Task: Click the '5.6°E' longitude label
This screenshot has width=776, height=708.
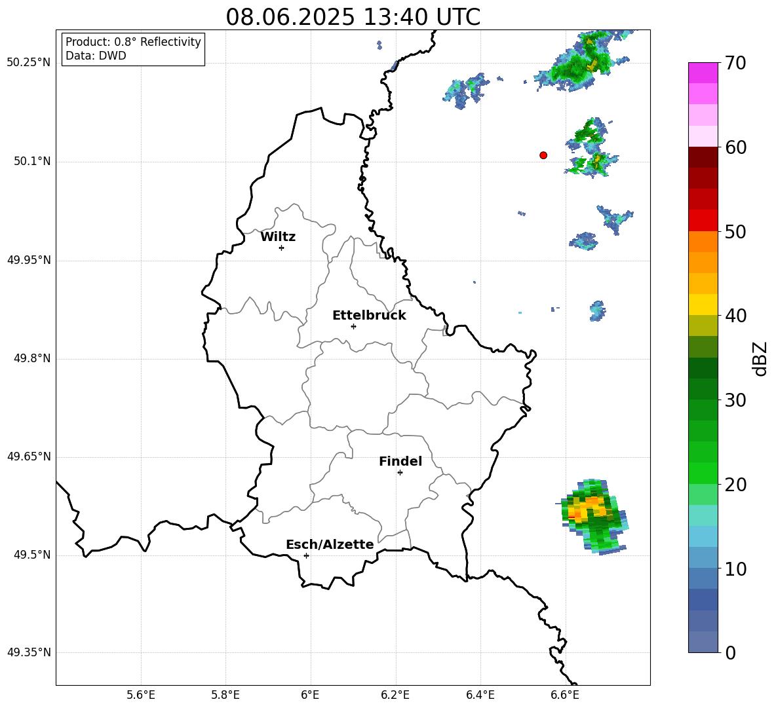Action: 141,695
